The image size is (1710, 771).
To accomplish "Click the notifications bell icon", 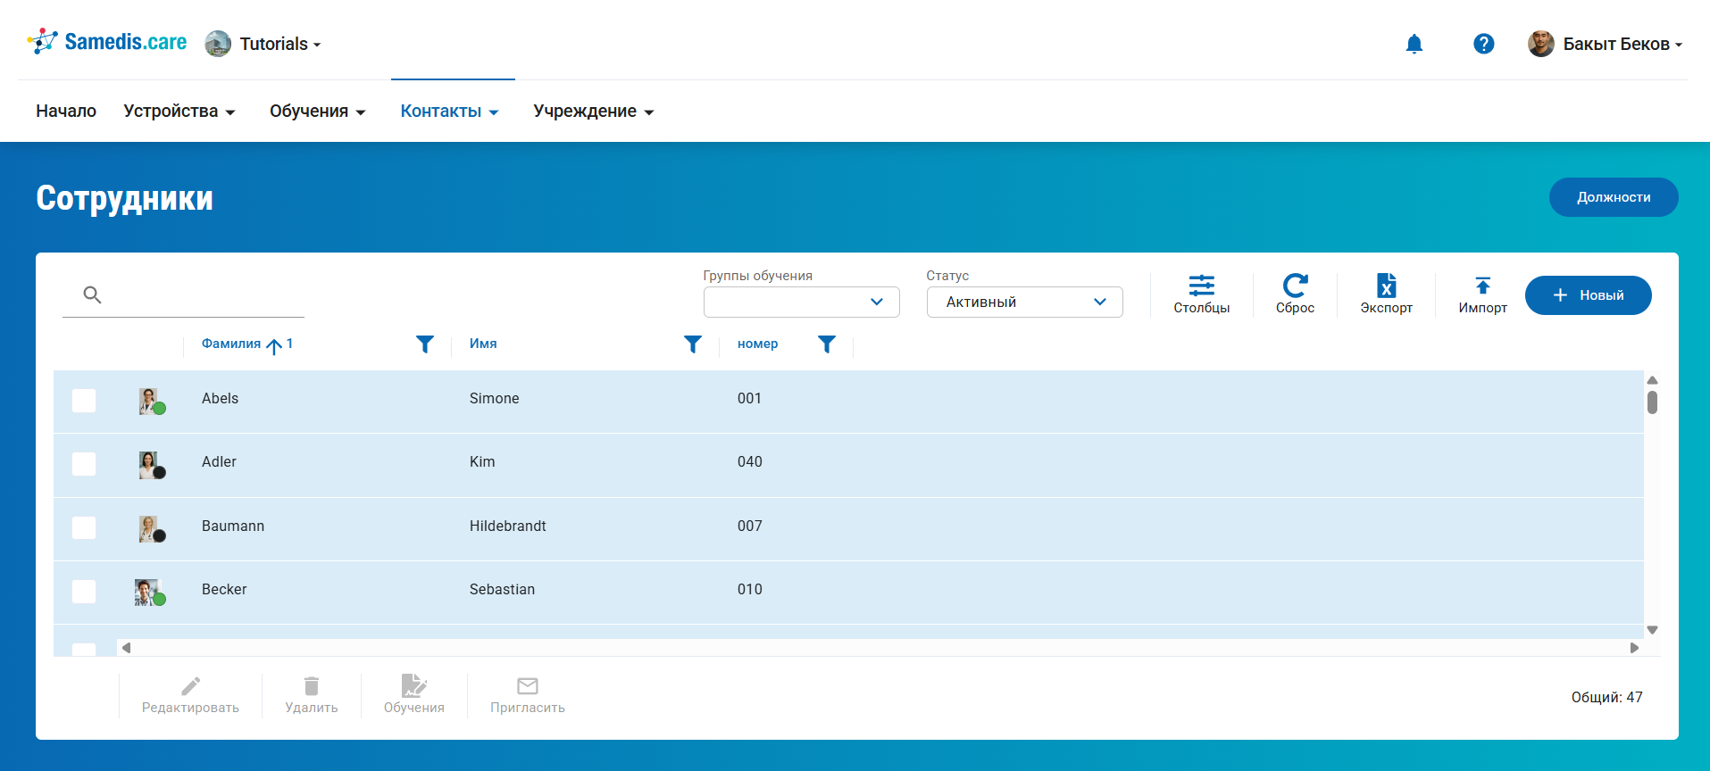I will point(1414,44).
